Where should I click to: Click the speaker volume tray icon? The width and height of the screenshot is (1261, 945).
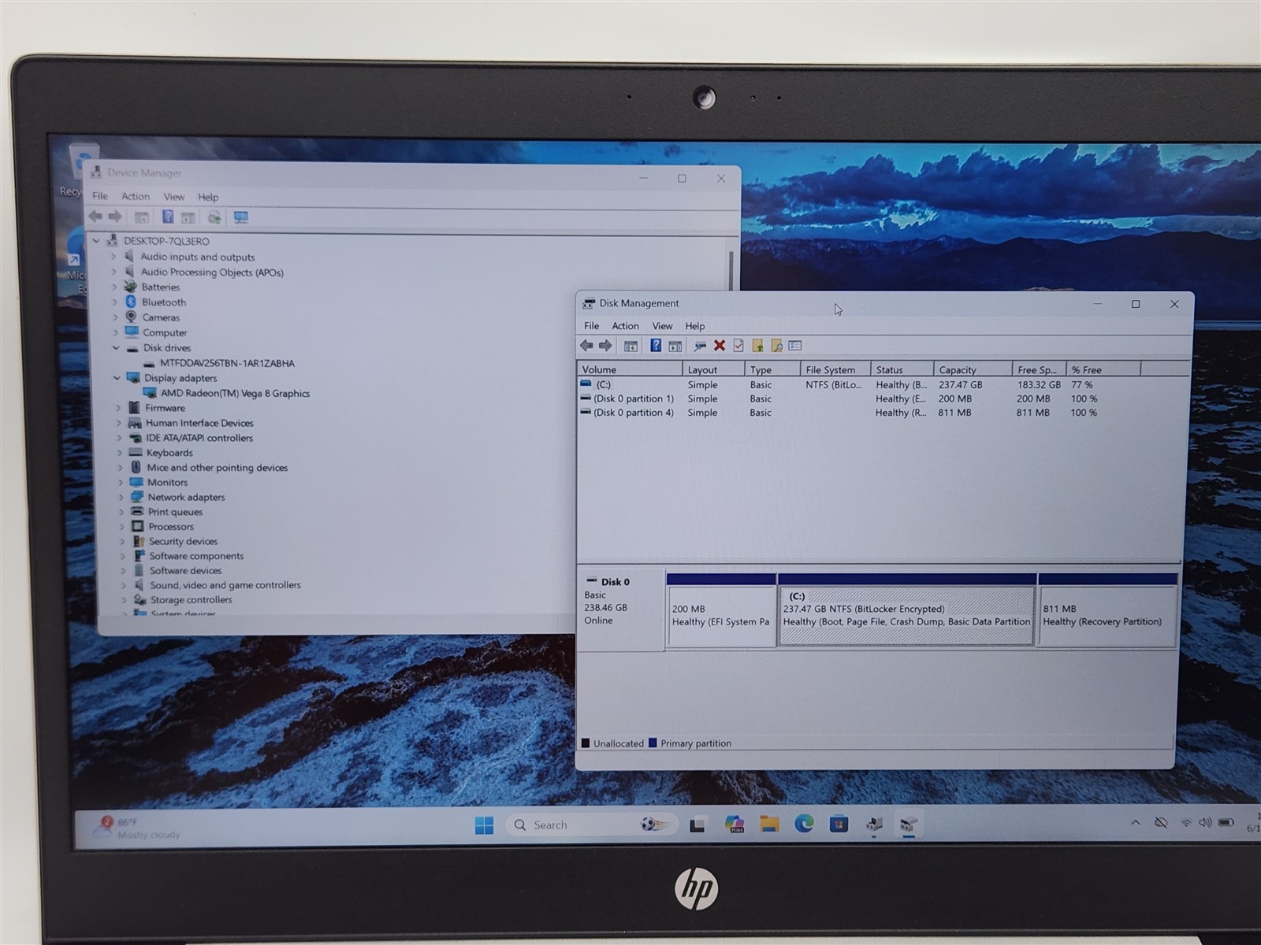1205,823
